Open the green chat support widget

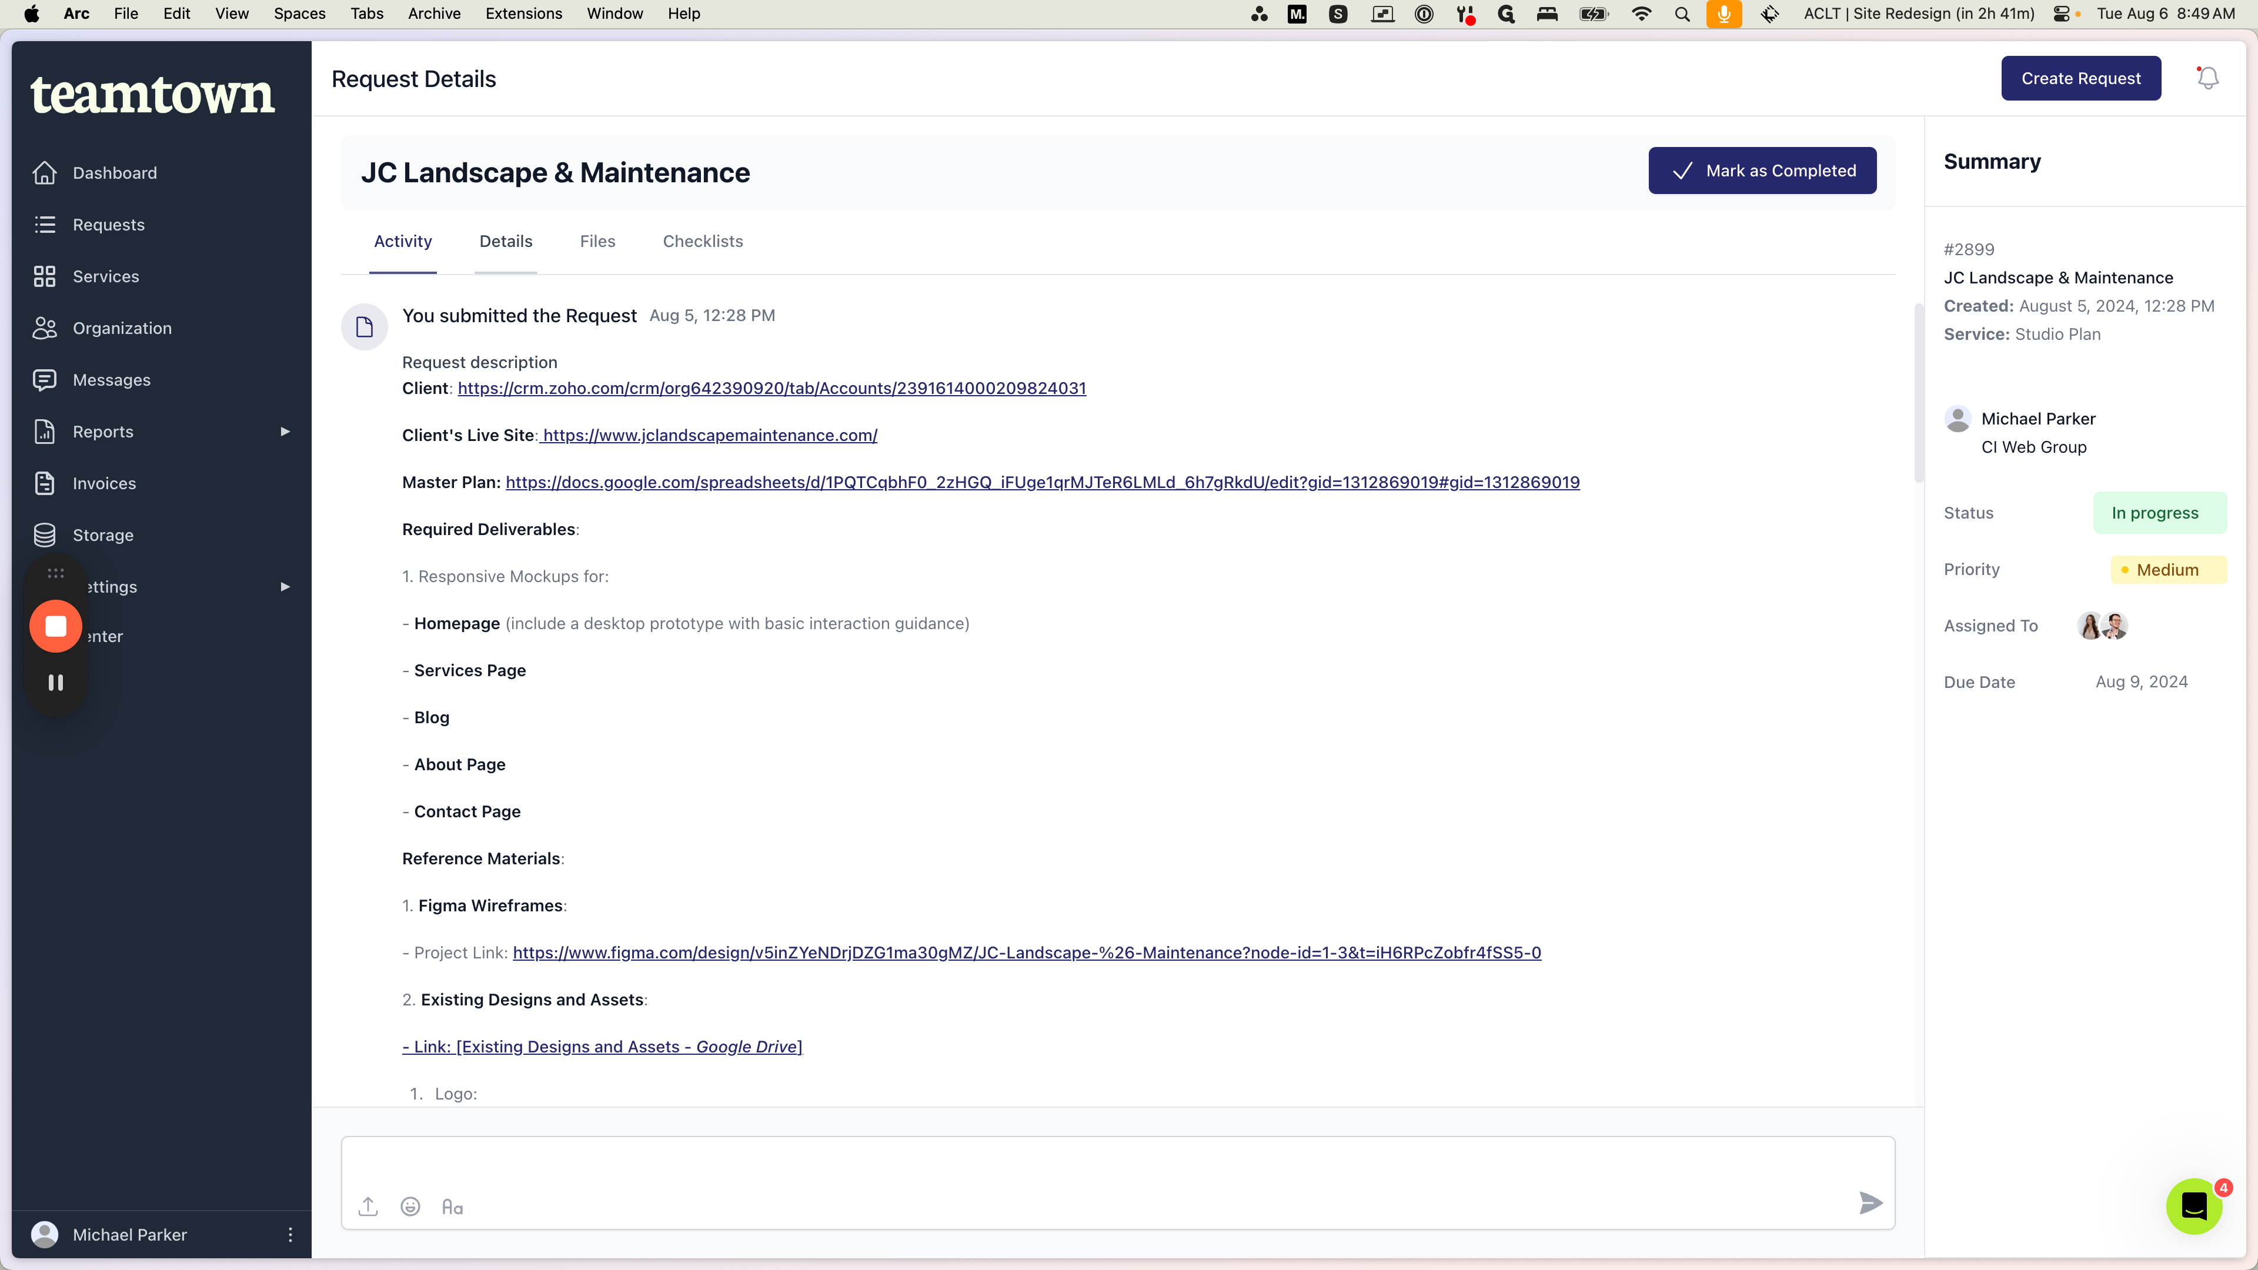[x=2194, y=1206]
